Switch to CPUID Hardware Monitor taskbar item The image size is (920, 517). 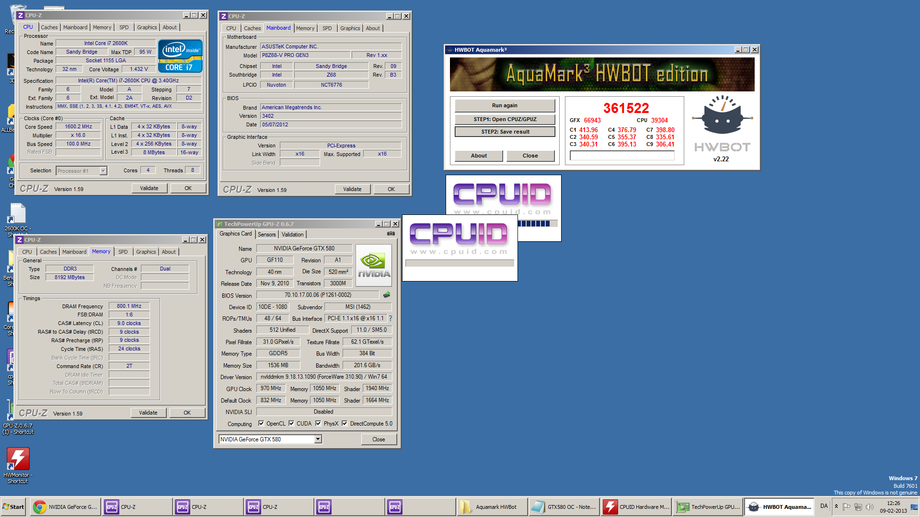coord(636,507)
